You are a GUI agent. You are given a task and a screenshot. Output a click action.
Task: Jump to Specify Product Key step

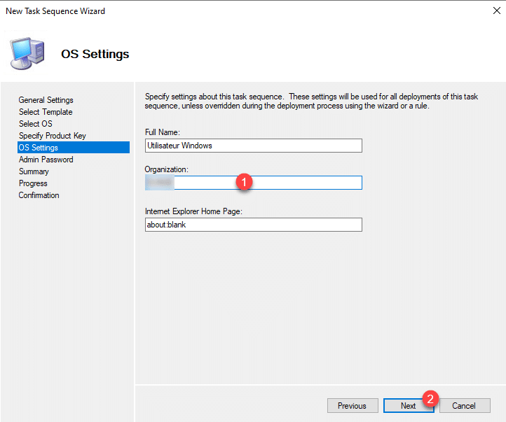tap(53, 136)
